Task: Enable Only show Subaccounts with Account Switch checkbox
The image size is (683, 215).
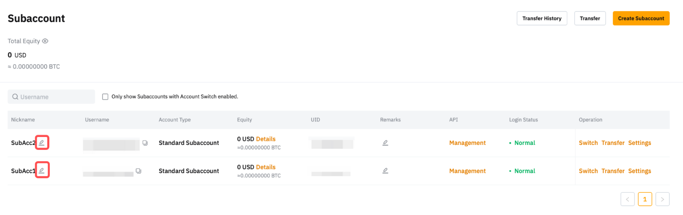Action: tap(105, 96)
